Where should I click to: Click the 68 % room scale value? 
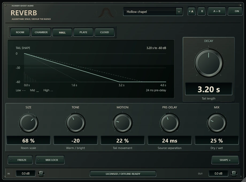[x=28, y=141]
